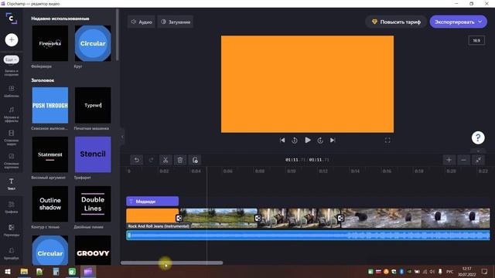495x278 pixels.
Task: Skip to the end of the video
Action: coord(333,141)
